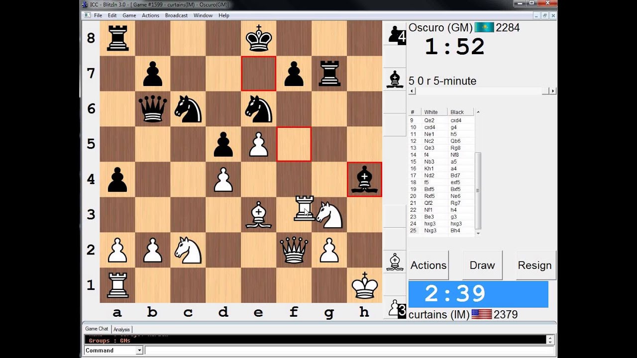Viewport: 637px width, 358px height.
Task: Click the captured white pawn count icon
Action: click(x=397, y=309)
